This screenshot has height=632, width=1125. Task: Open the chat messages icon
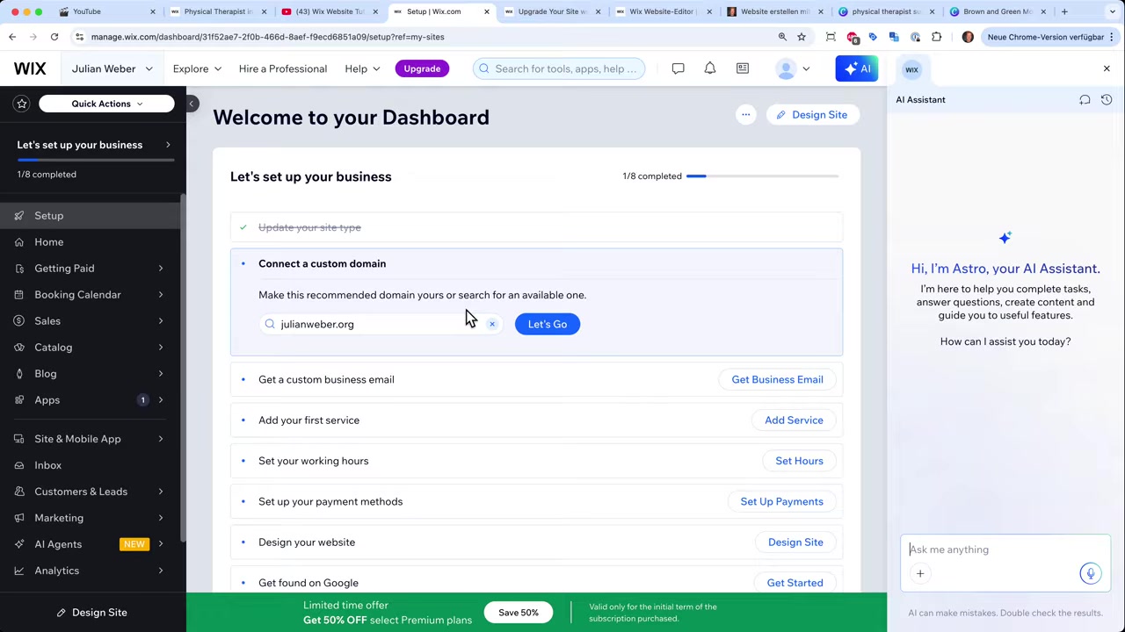click(678, 68)
